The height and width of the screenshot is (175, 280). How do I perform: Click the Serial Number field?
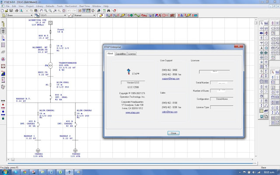click(x=222, y=83)
